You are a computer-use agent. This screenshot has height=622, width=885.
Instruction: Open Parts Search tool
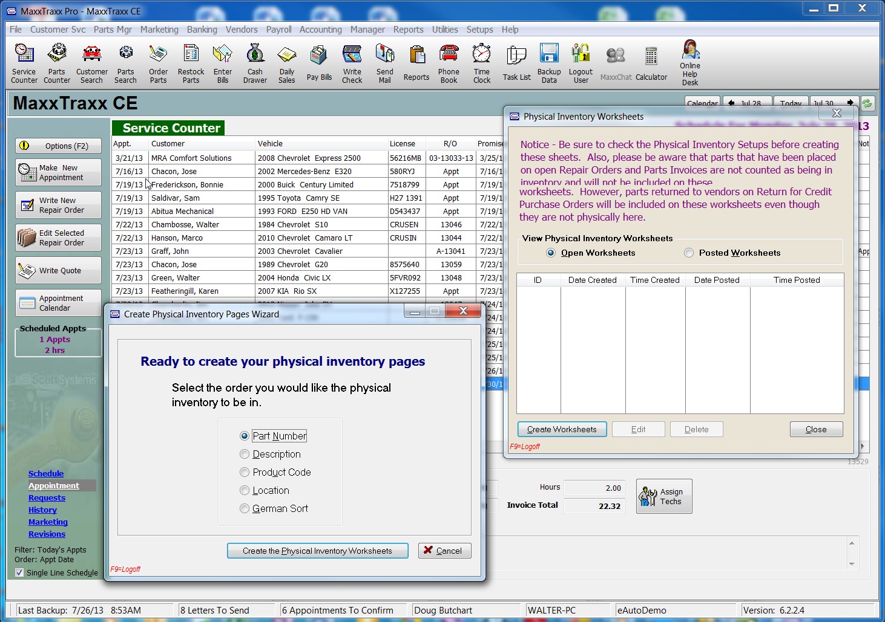[x=126, y=63]
